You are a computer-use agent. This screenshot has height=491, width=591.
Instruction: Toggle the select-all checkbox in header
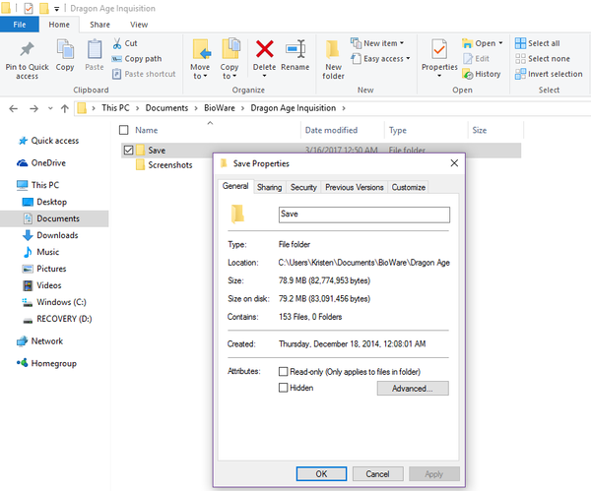point(124,130)
